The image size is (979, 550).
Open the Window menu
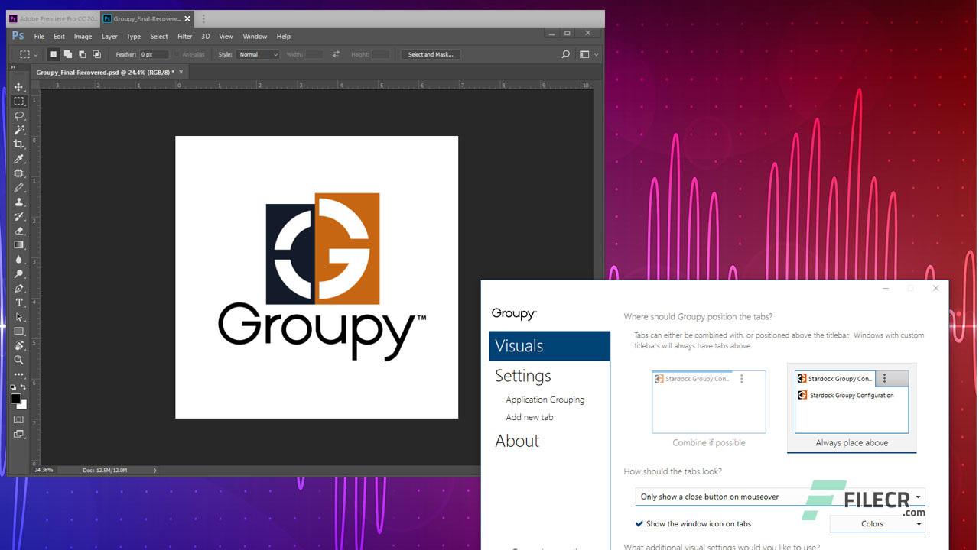coord(255,36)
